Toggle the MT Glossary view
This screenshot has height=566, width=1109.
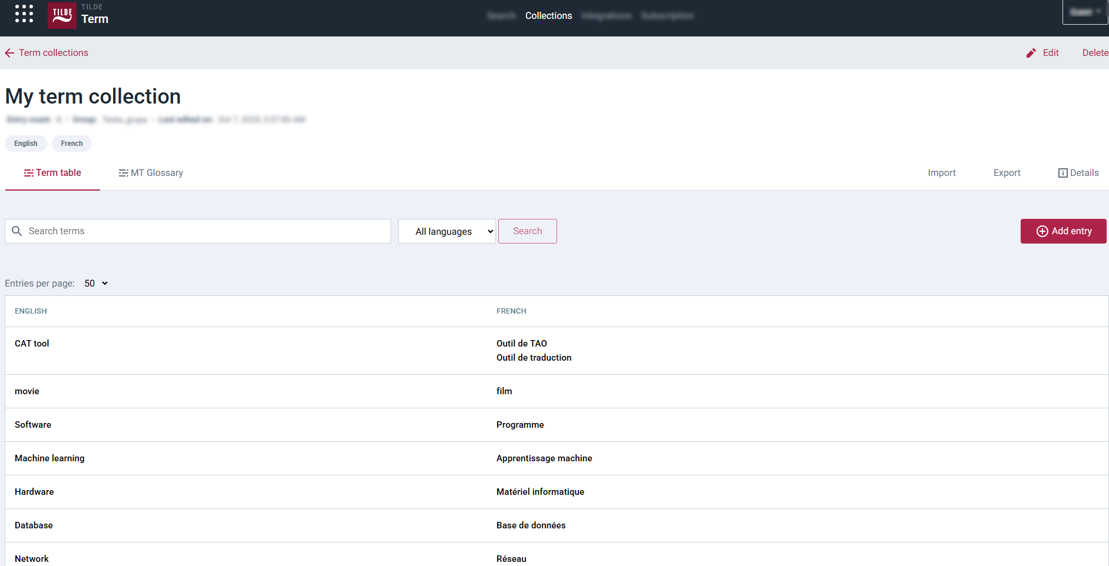[150, 172]
